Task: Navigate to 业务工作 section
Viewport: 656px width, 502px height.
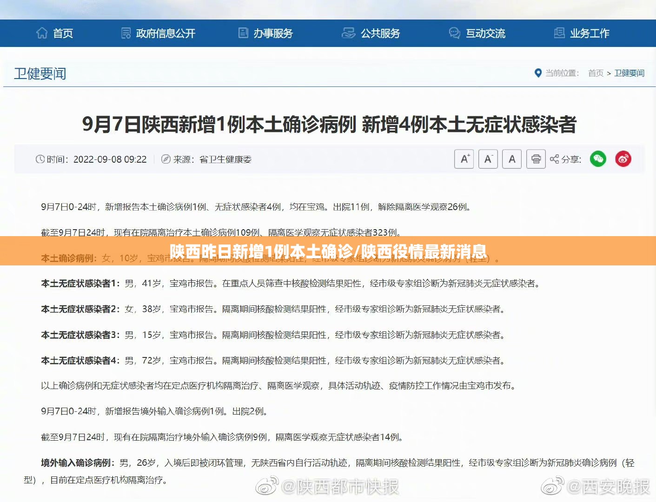Action: 590,33
